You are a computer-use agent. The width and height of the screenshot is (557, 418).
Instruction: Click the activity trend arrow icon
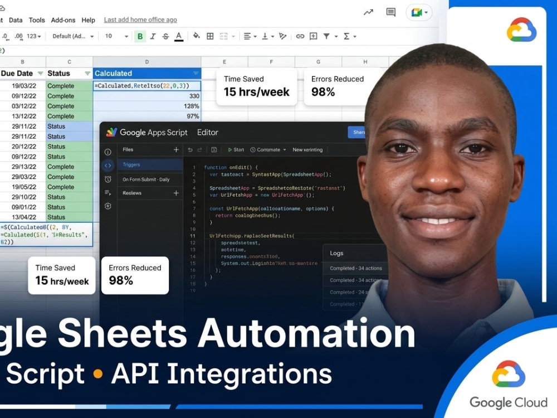pyautogui.click(x=368, y=12)
